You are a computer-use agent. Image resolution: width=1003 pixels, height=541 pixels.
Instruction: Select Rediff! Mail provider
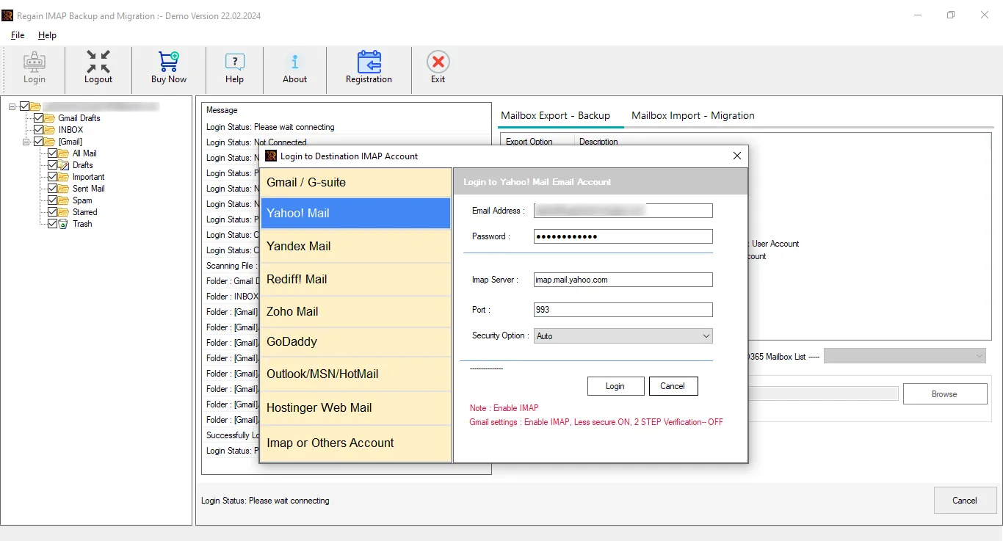355,279
